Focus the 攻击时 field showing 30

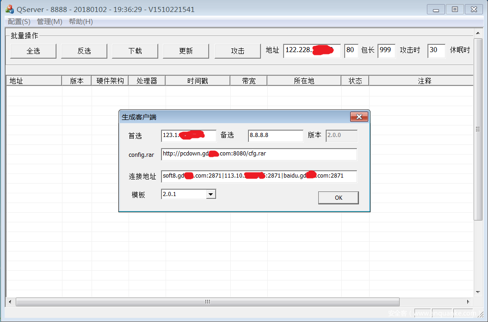click(x=436, y=51)
